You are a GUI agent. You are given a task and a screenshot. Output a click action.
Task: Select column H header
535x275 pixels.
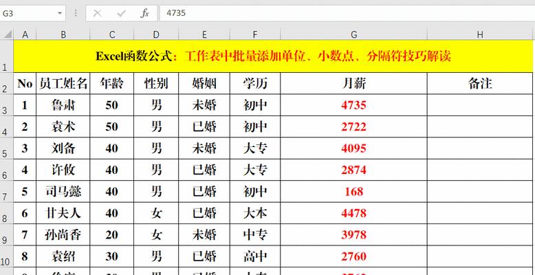[480, 34]
